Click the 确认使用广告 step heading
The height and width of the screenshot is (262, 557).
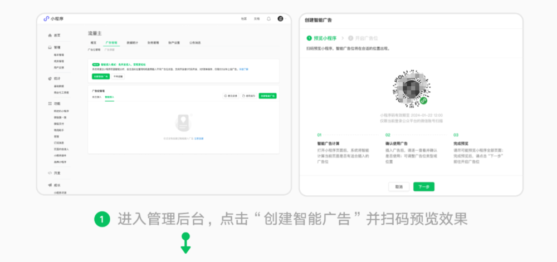397,144
